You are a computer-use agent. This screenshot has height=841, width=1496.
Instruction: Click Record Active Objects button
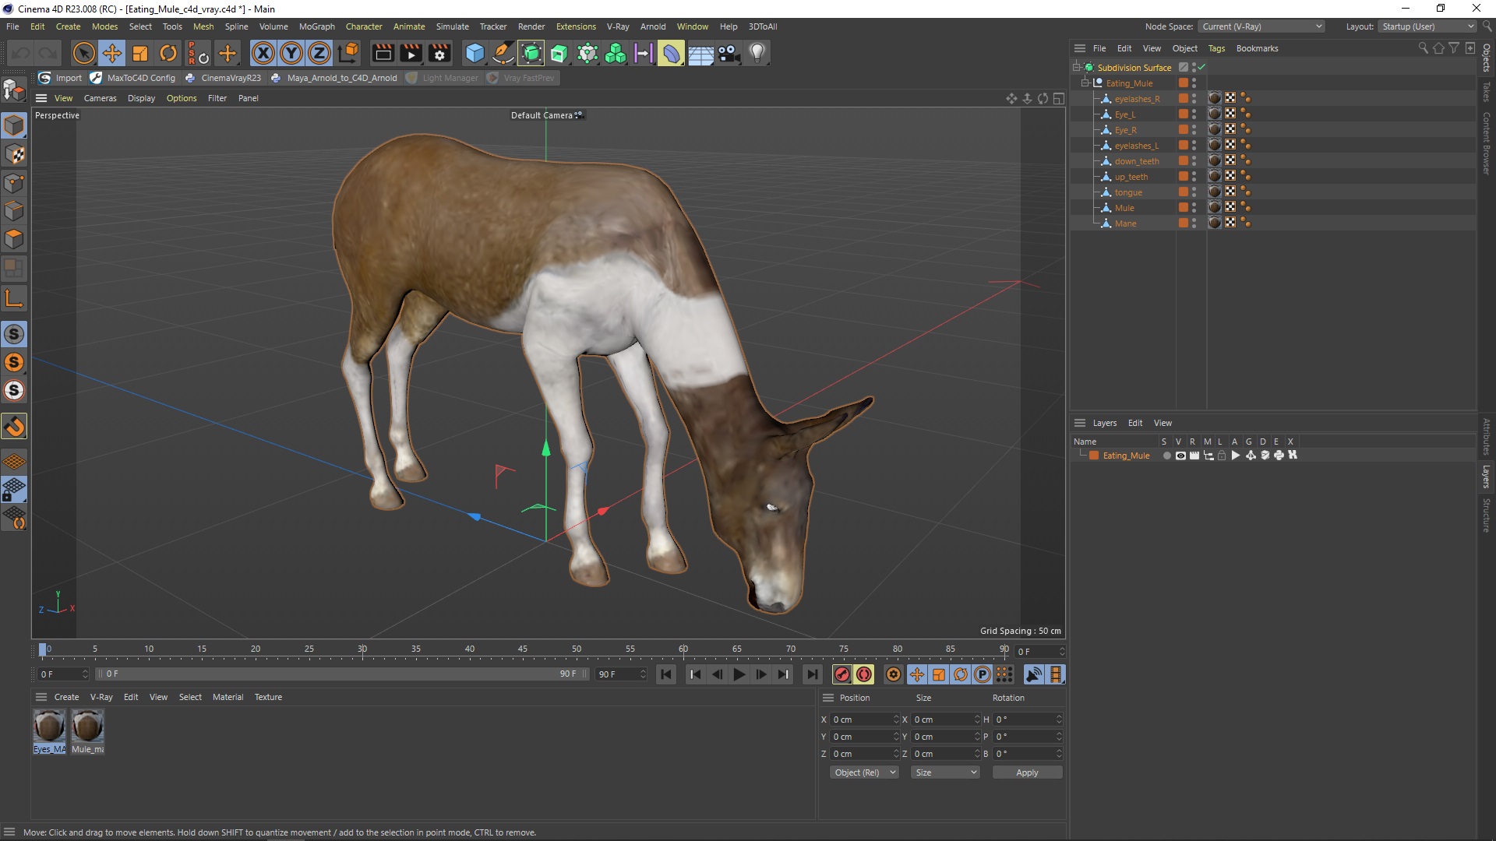[x=841, y=674]
